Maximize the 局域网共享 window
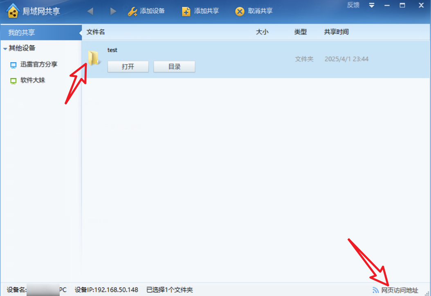This screenshot has height=296, width=431. pos(402,5)
